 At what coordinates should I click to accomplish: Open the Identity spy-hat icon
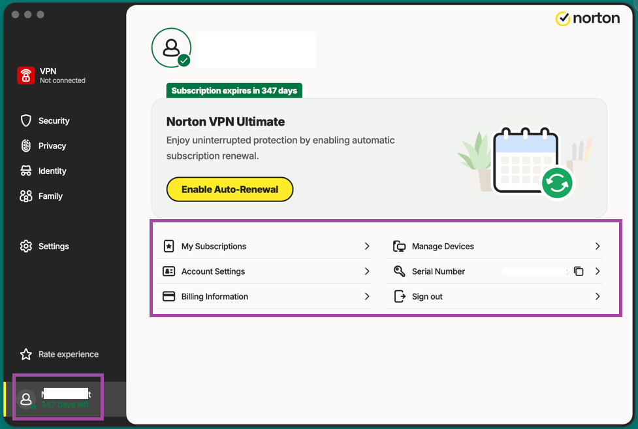click(x=26, y=171)
